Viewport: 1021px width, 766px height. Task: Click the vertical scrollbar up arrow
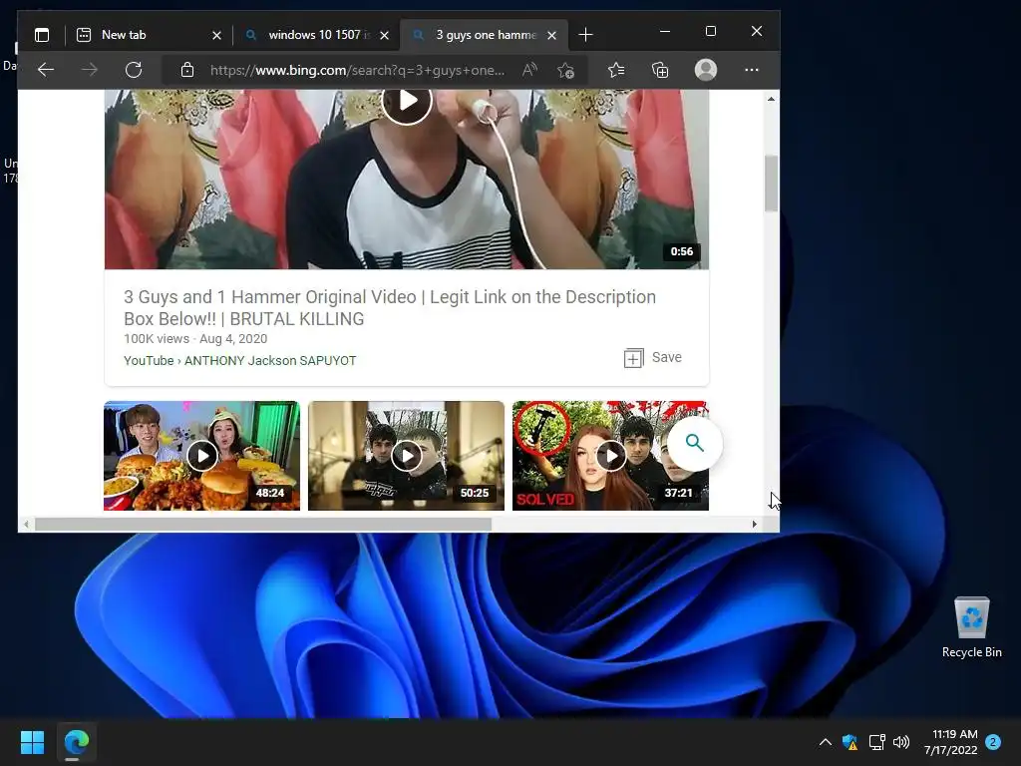[x=771, y=99]
